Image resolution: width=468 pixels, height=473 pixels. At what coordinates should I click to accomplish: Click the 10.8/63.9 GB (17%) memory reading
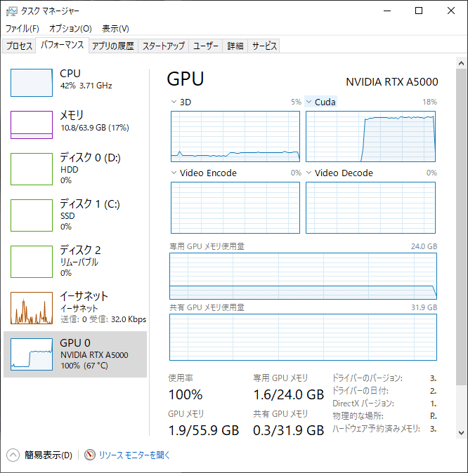coord(95,128)
